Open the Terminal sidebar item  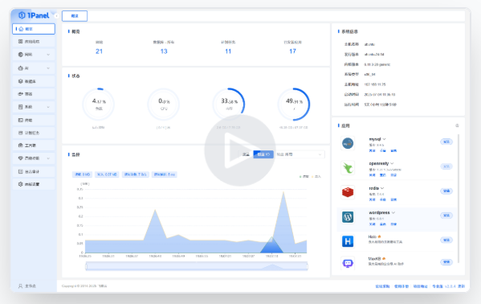[34, 120]
